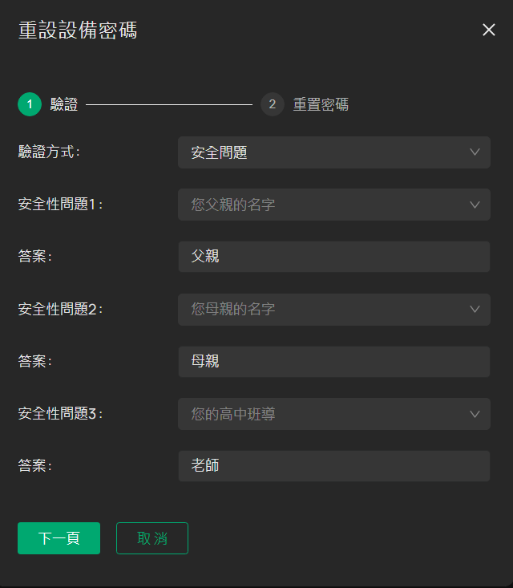Expand the 安全性問題1 question selector
The image size is (513, 588).
coord(334,205)
